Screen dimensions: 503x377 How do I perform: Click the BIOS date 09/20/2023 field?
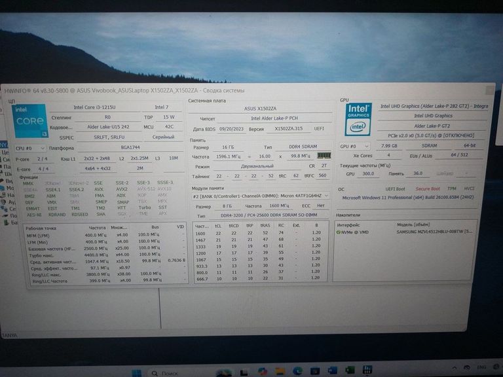point(232,129)
